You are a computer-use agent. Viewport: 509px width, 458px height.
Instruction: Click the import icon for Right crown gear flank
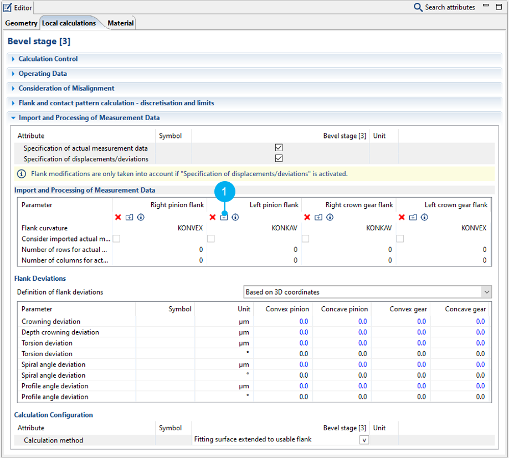click(318, 217)
